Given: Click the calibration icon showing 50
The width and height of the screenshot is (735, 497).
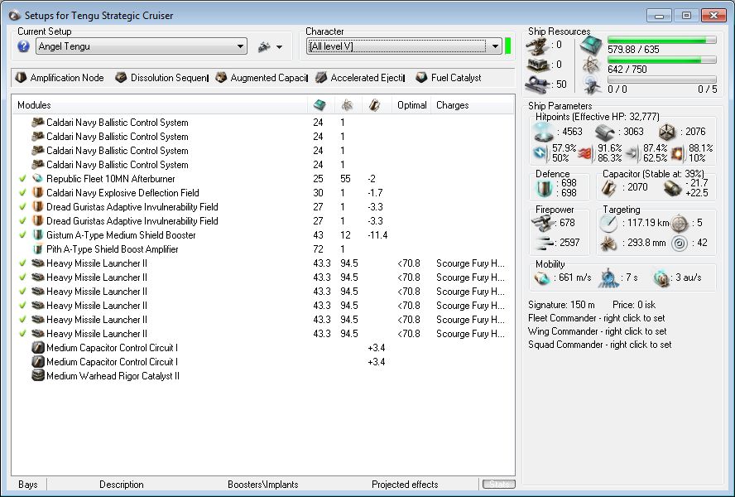Looking at the screenshot, I should click(x=538, y=84).
